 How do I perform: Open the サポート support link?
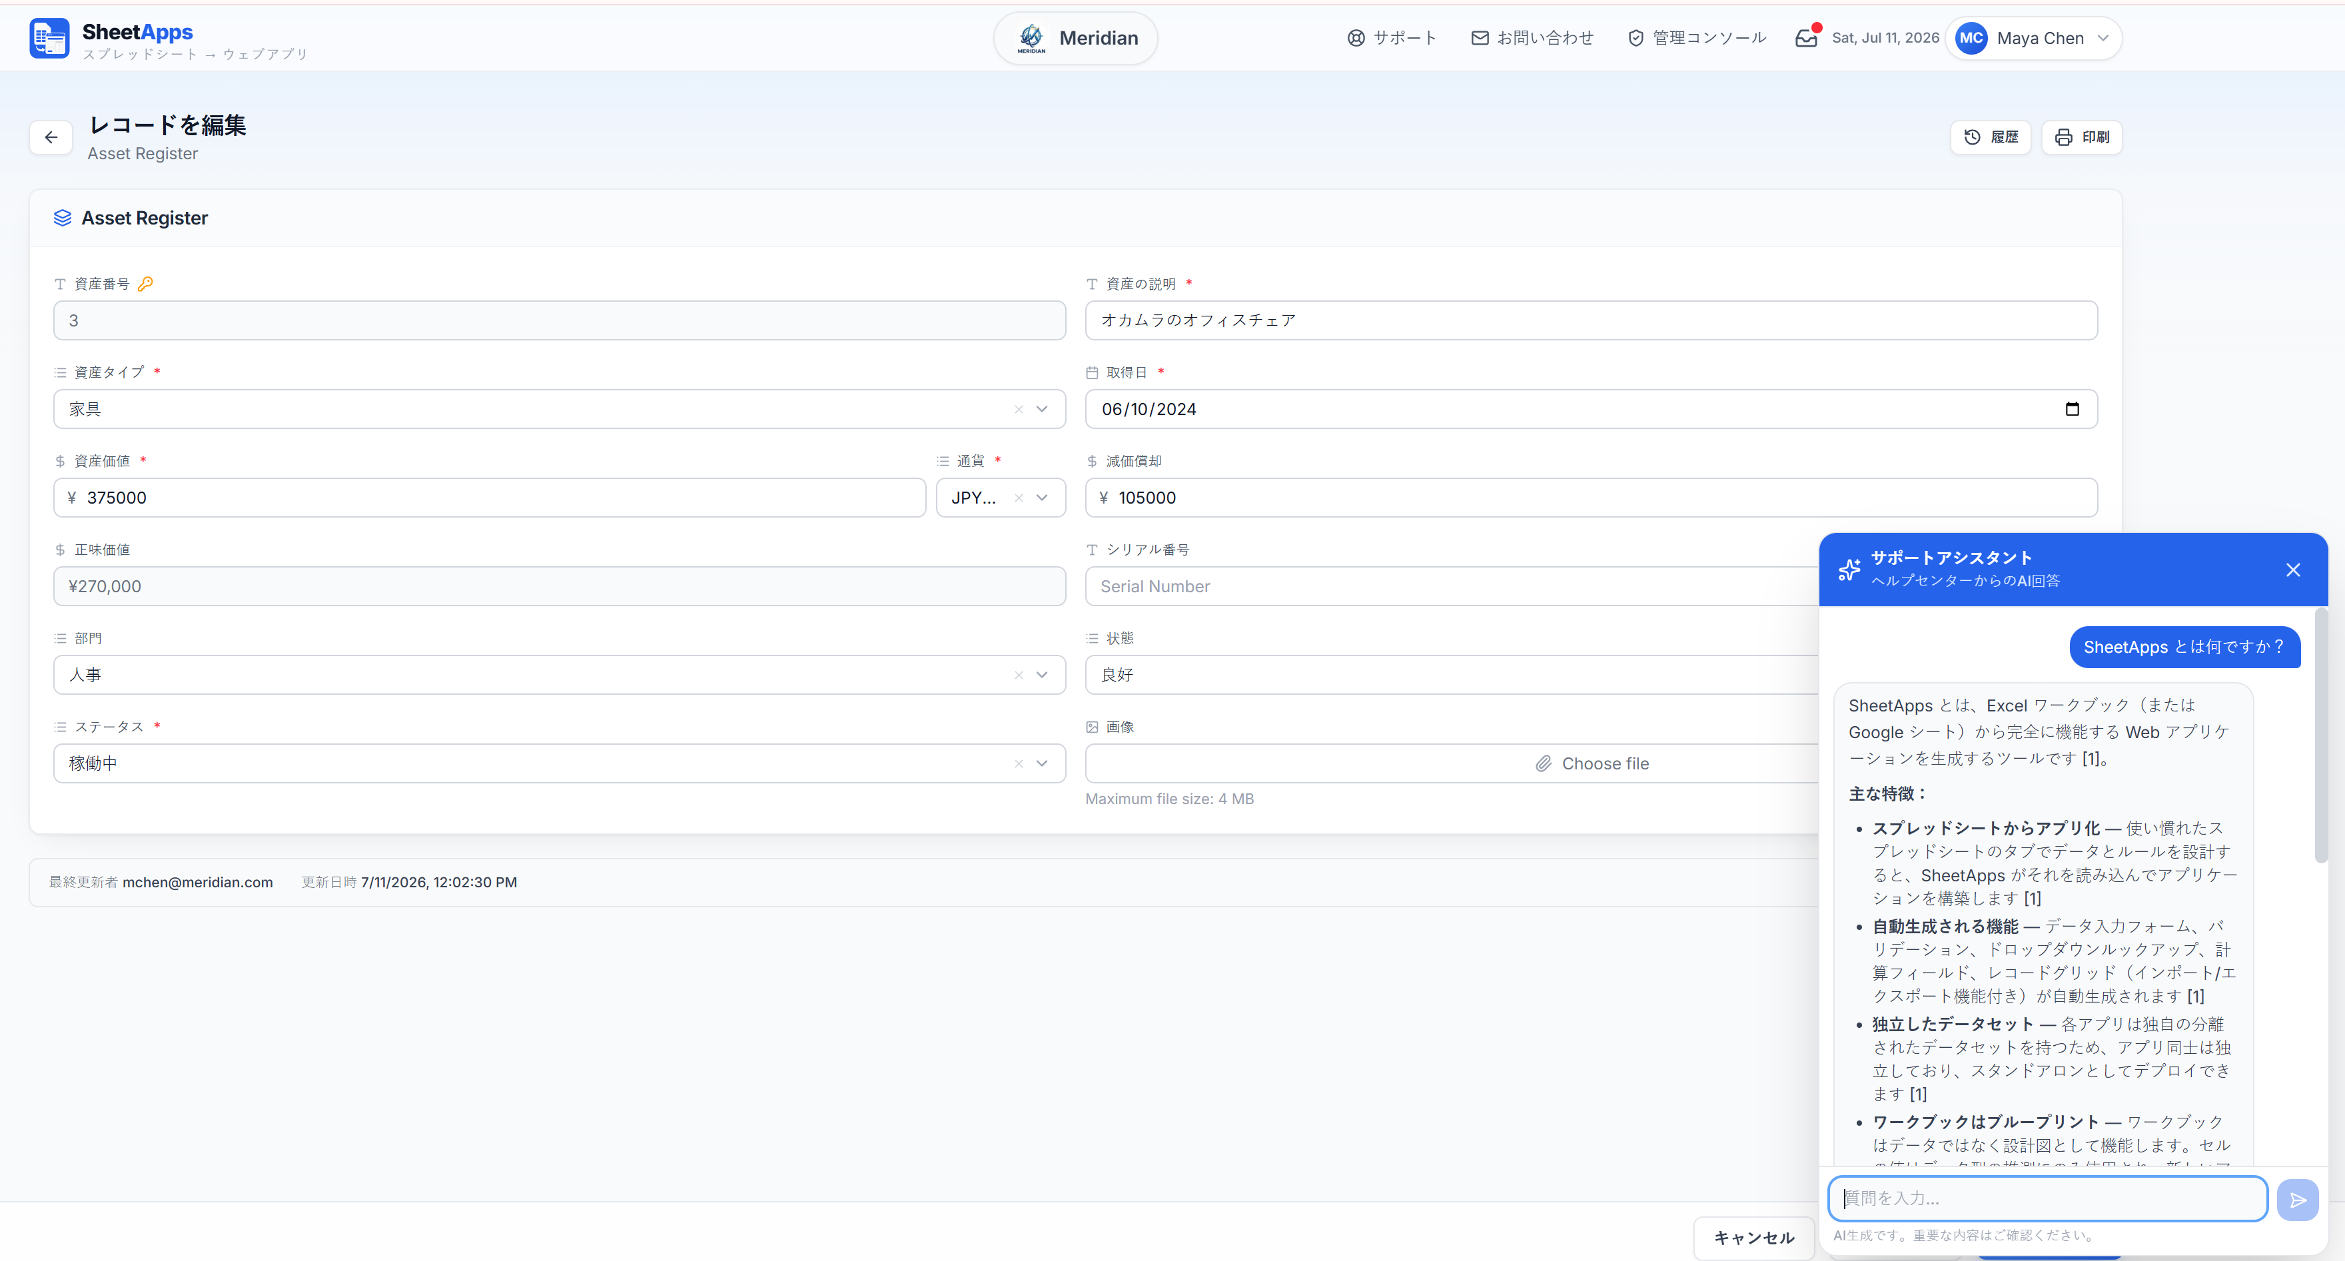(x=1391, y=38)
